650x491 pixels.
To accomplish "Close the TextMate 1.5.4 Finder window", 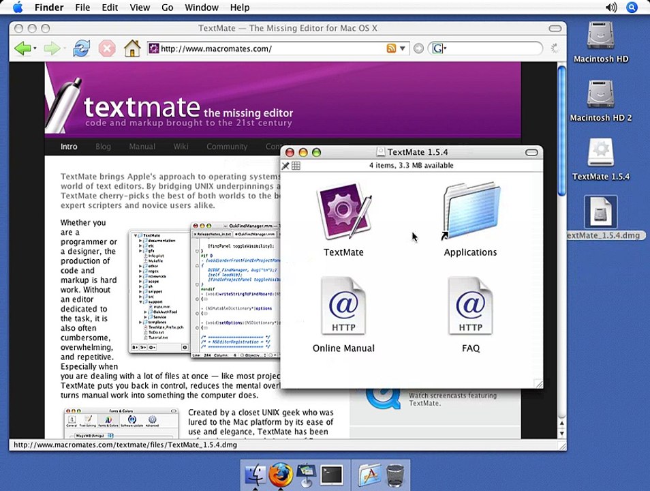I will click(x=290, y=152).
